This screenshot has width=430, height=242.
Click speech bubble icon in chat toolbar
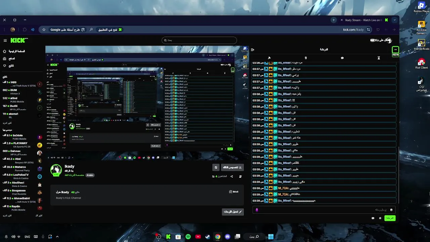tap(342, 58)
